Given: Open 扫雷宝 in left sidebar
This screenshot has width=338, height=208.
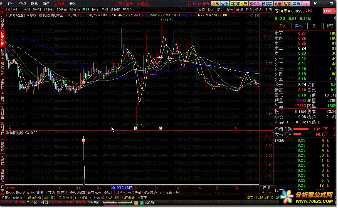Looking at the screenshot, I should 3,54.
